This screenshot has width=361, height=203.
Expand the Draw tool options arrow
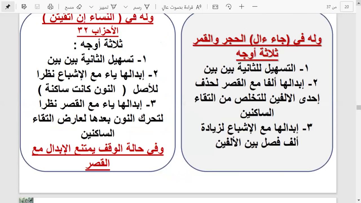[126, 7]
